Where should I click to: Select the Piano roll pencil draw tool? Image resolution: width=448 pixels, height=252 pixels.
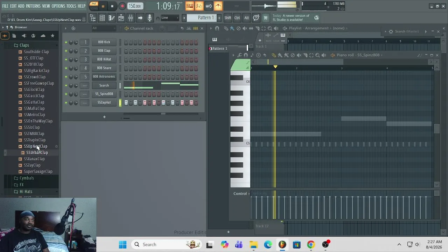(x=274, y=55)
